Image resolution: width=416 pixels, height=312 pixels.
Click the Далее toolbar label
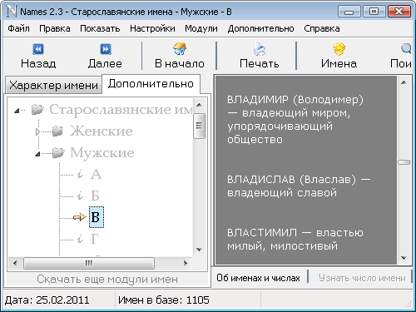click(105, 63)
